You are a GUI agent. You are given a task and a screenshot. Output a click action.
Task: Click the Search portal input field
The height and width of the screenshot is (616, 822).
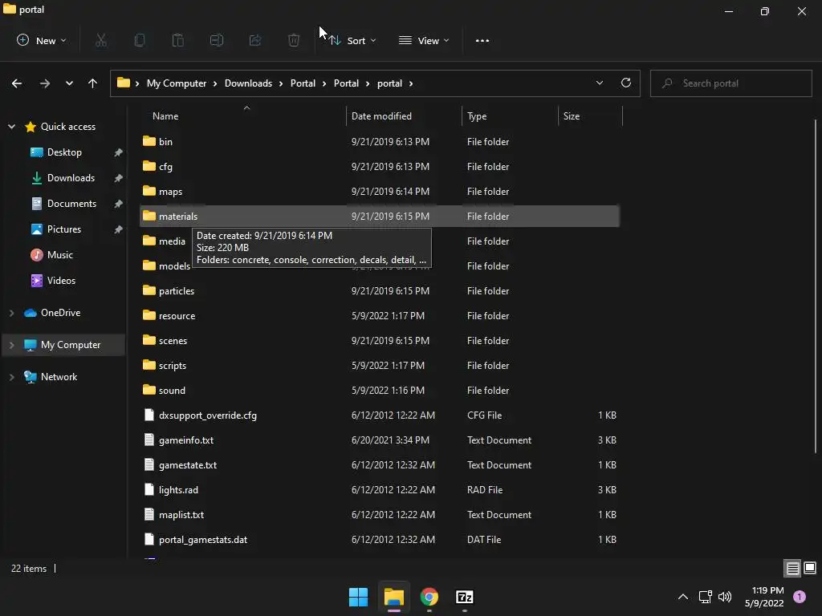pyautogui.click(x=730, y=83)
